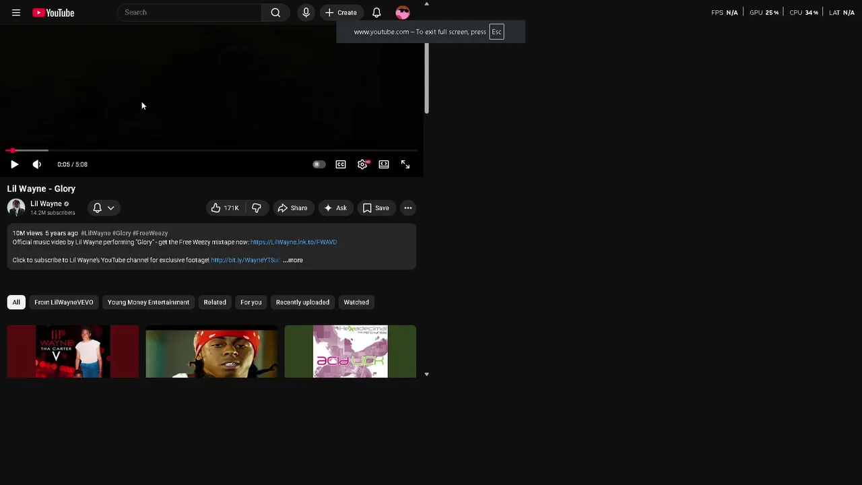Viewport: 862px width, 485px height.
Task: Click the scrollbar up arrow
Action: [x=426, y=3]
